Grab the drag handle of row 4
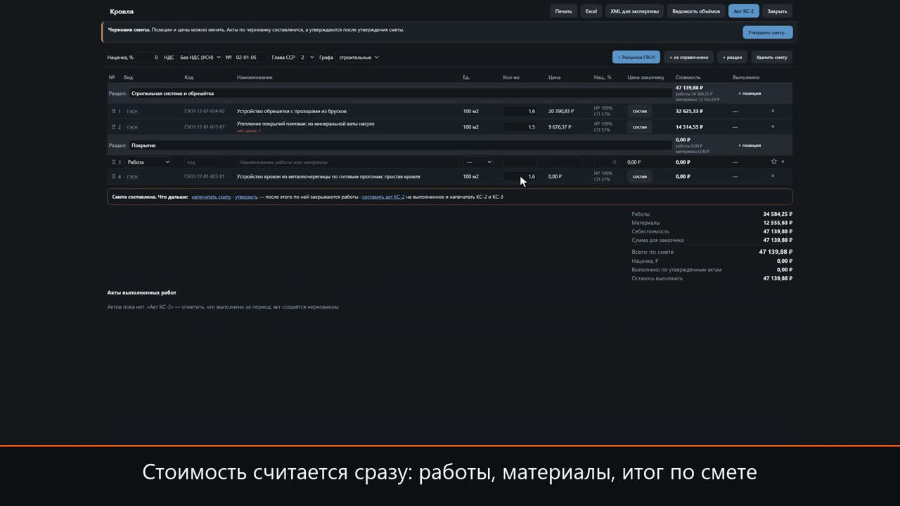Screen dimensions: 900x506 [113, 176]
